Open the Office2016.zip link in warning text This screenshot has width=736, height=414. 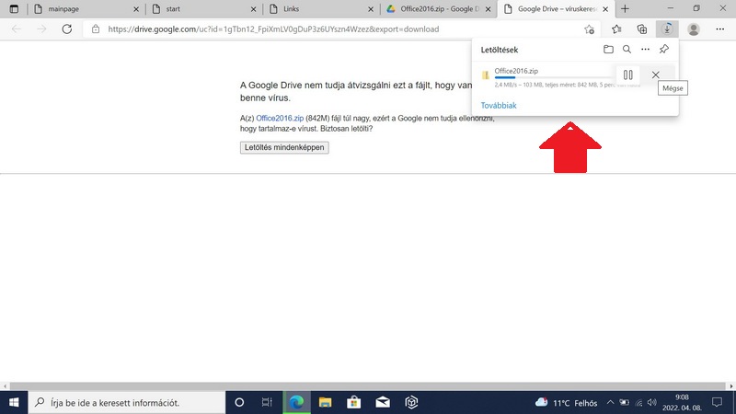pyautogui.click(x=280, y=119)
